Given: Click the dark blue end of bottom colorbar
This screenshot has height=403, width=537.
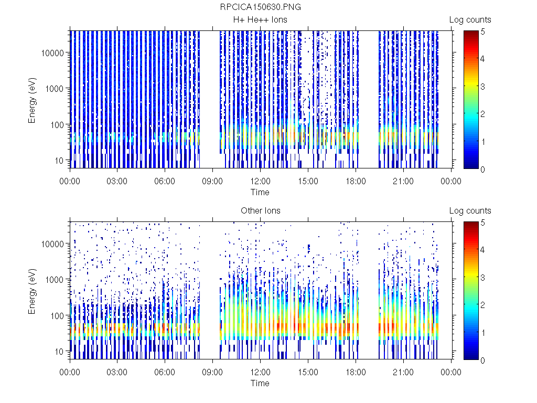Looking at the screenshot, I should pos(470,356).
